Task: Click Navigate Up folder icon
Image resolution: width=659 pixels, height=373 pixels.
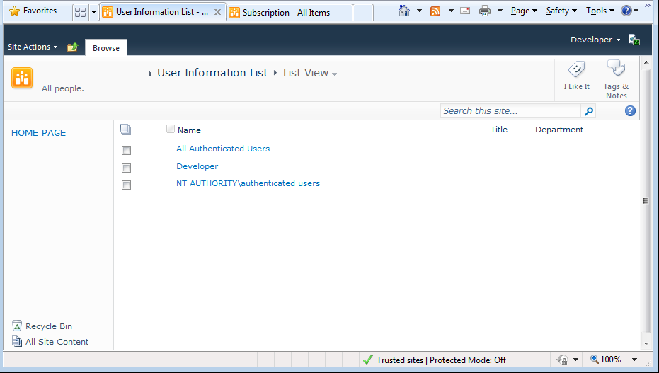Action: 72,47
